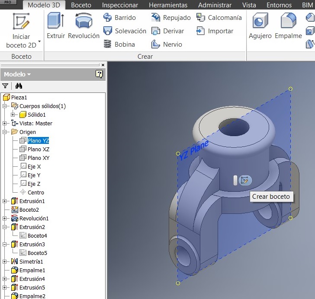Choose the Barrido sweep tool

[x=119, y=17]
